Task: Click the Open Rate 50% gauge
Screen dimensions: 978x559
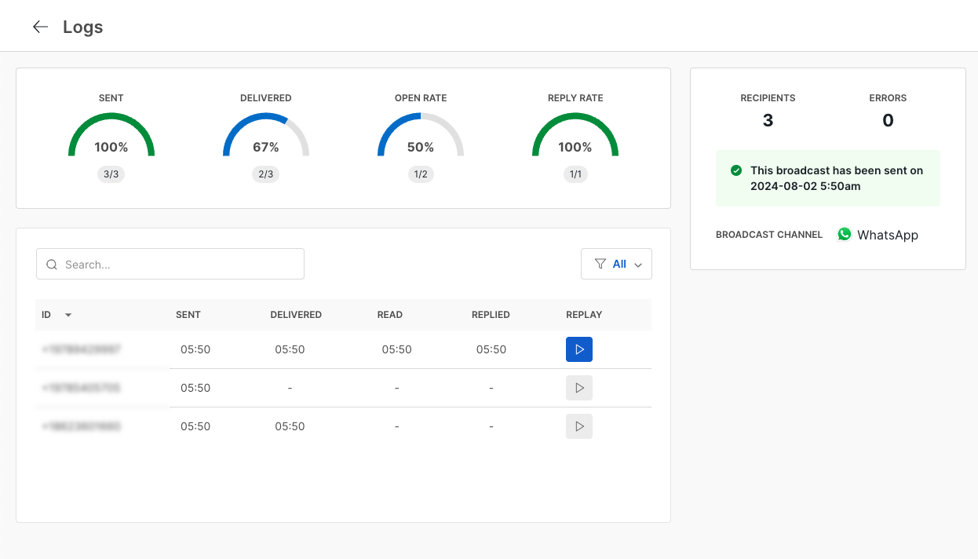Action: coord(421,137)
